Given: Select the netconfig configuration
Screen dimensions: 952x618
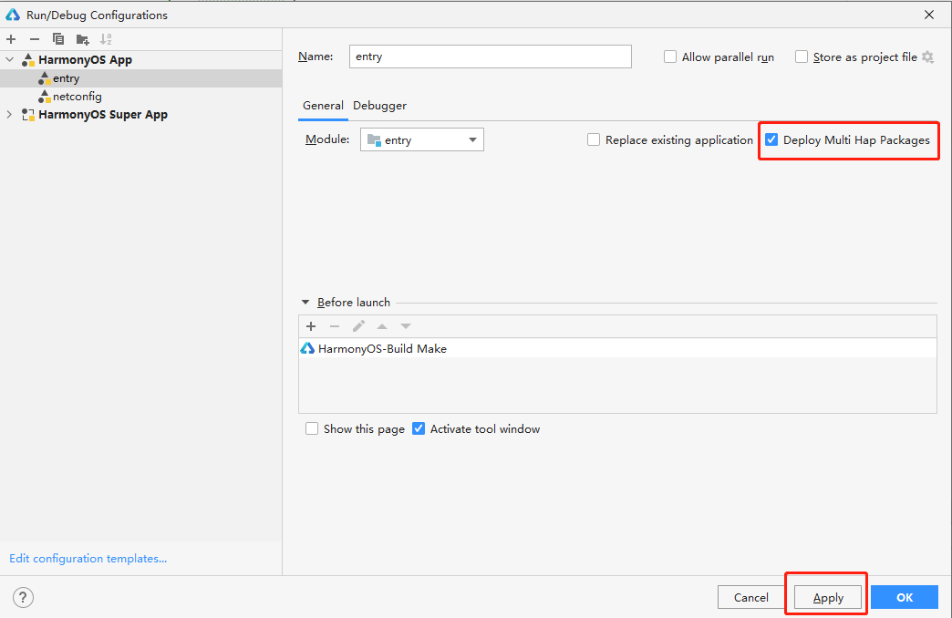Looking at the screenshot, I should click(x=140, y=97).
